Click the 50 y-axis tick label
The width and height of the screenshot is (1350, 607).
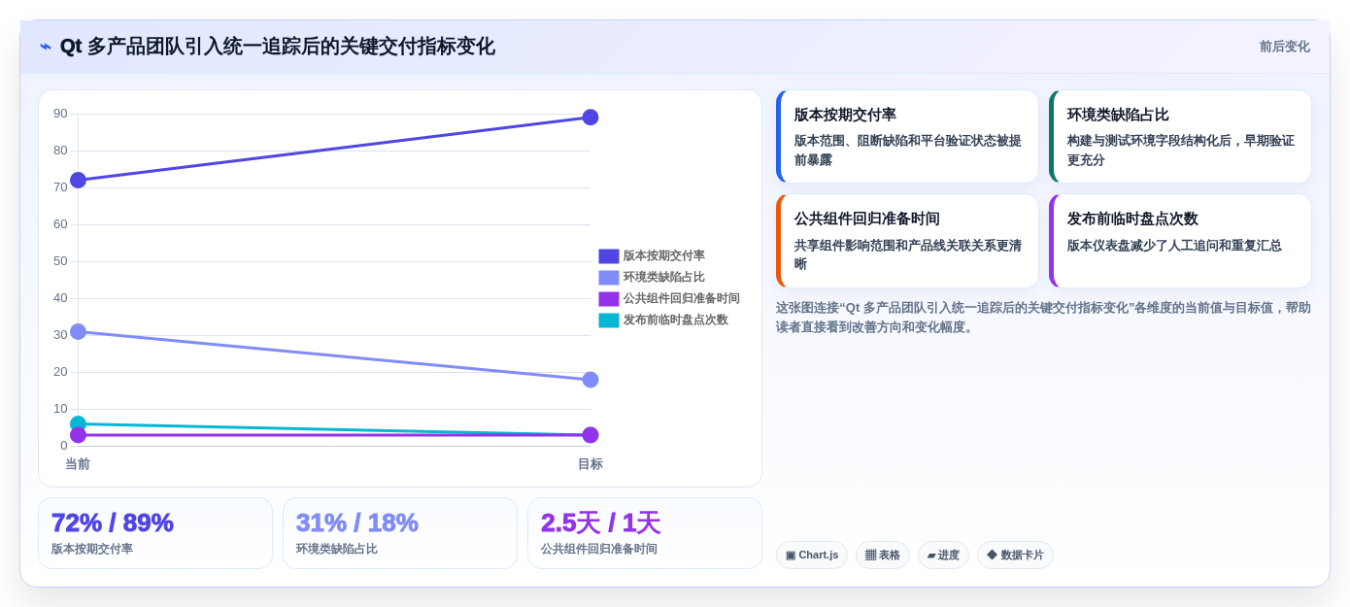[60, 261]
